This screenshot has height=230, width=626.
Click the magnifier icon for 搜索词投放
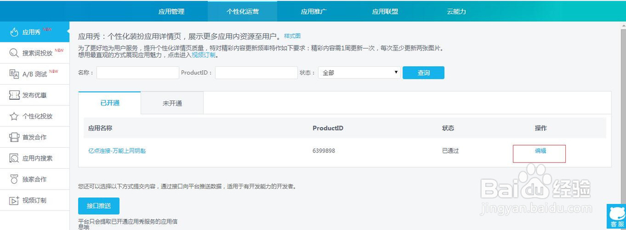[14, 53]
